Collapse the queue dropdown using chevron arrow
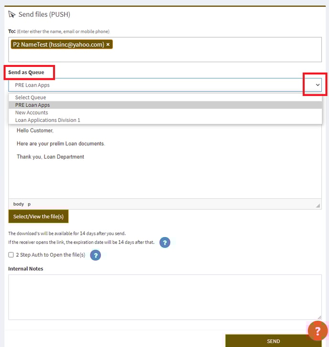 (318, 85)
